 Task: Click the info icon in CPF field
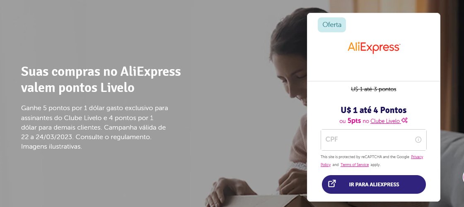(418, 140)
